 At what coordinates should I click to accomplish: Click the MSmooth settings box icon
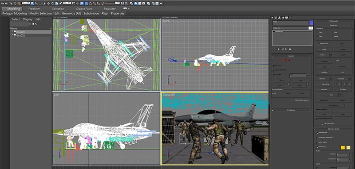[x=331, y=79]
